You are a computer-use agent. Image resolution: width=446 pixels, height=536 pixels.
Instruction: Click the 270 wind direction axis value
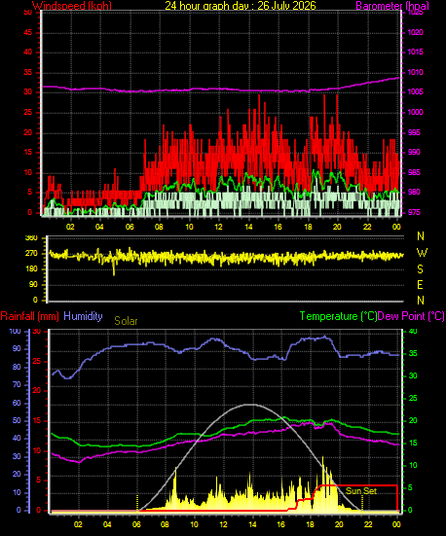click(x=31, y=254)
